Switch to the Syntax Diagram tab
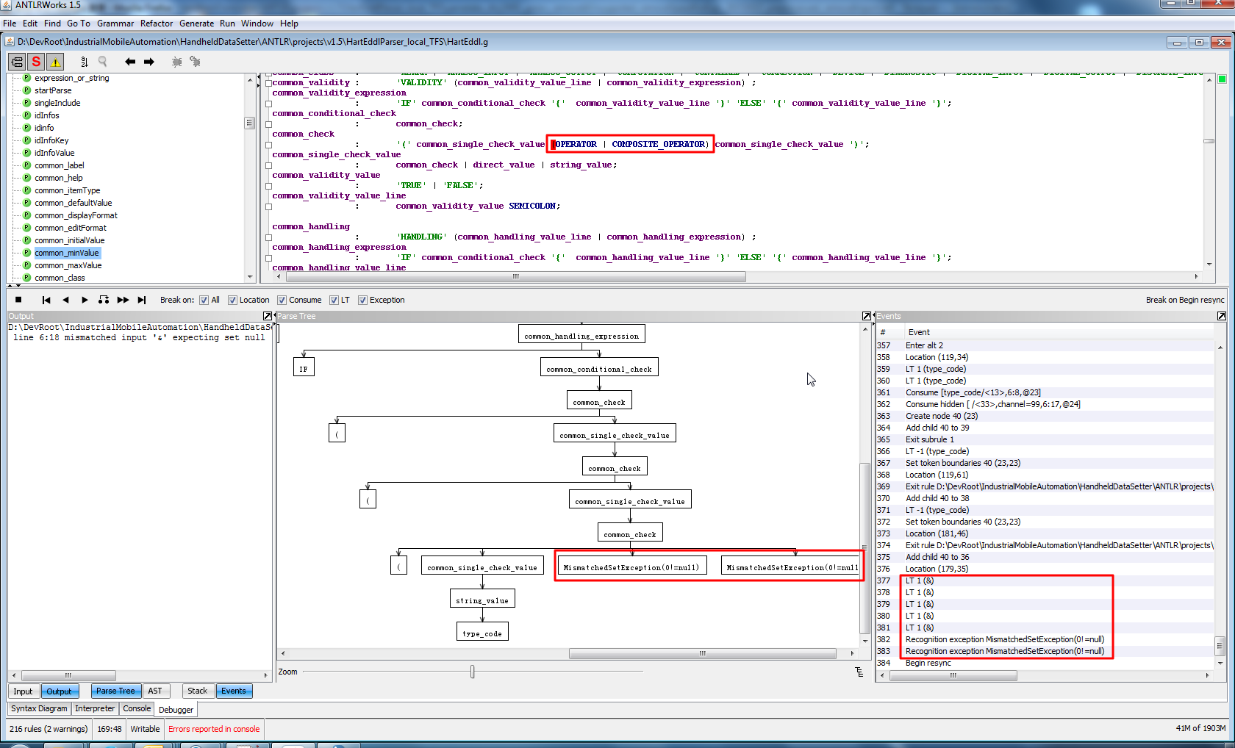 39,708
